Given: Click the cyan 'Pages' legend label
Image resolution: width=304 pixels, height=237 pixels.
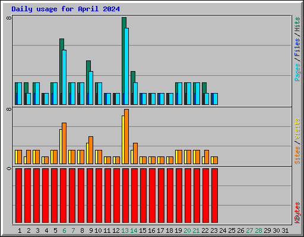Looking at the screenshot, I should [297, 72].
